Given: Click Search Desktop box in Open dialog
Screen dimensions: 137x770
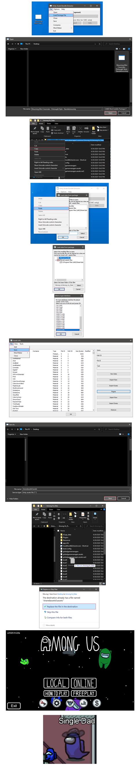Looking at the screenshot, I should point(117,44).
